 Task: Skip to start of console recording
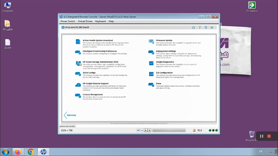pos(138,130)
